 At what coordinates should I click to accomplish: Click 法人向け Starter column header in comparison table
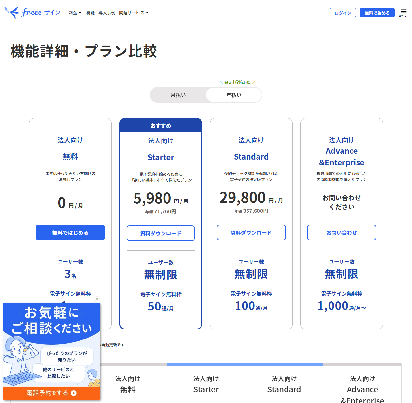click(206, 384)
